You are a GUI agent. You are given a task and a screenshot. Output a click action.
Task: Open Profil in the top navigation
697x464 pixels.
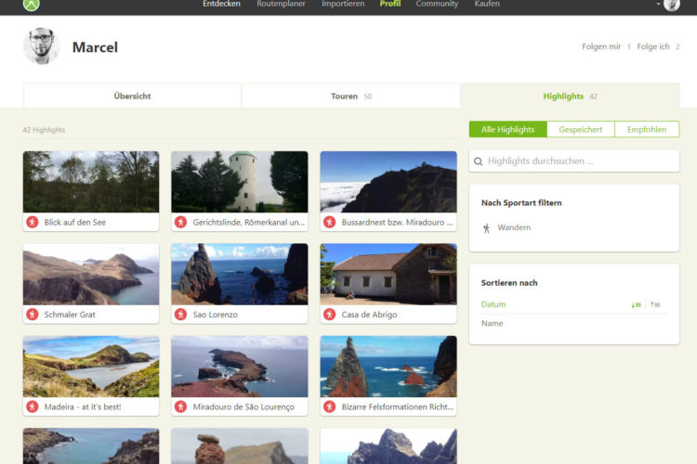(390, 4)
